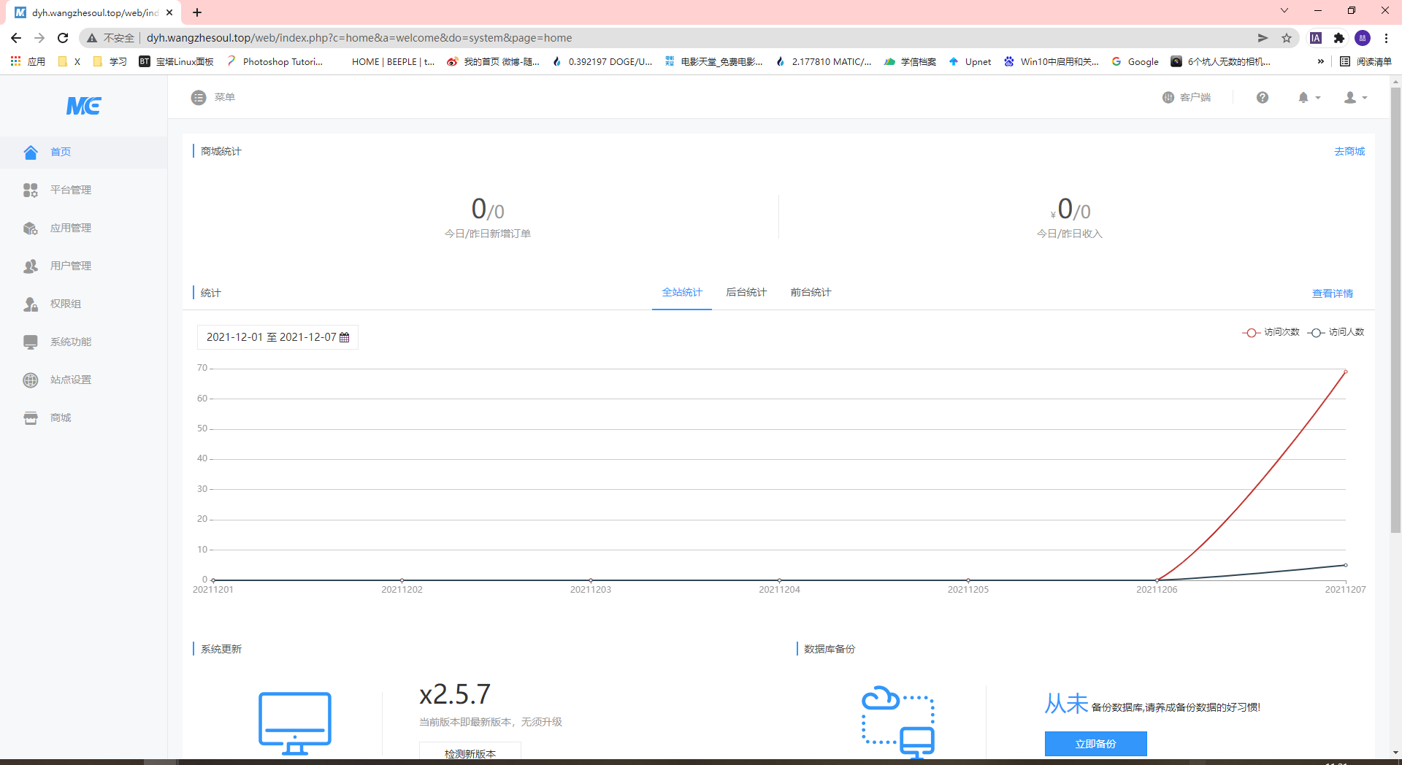Toggle 访问次数 series in chart legend

pos(1271,332)
